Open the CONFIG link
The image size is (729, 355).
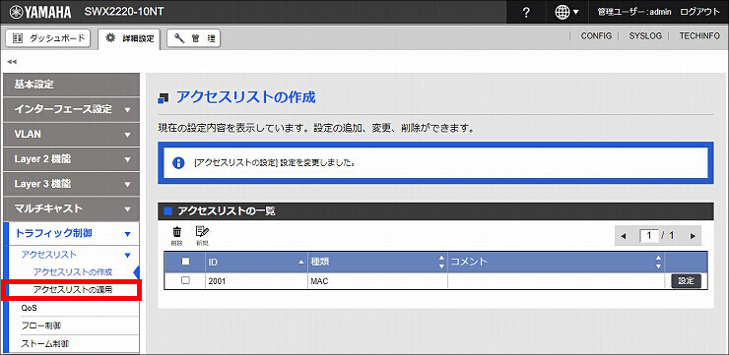coord(596,35)
